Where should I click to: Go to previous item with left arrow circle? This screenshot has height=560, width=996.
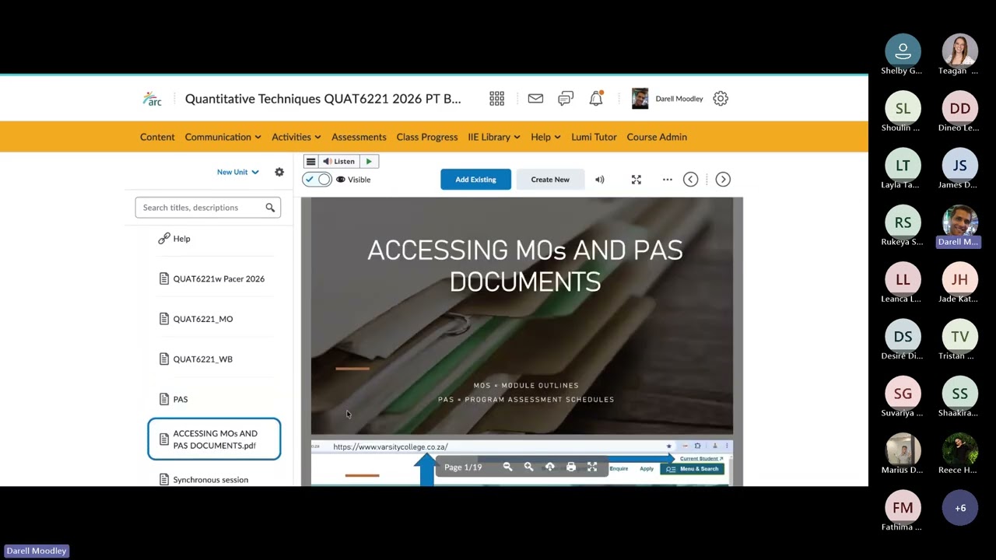690,180
